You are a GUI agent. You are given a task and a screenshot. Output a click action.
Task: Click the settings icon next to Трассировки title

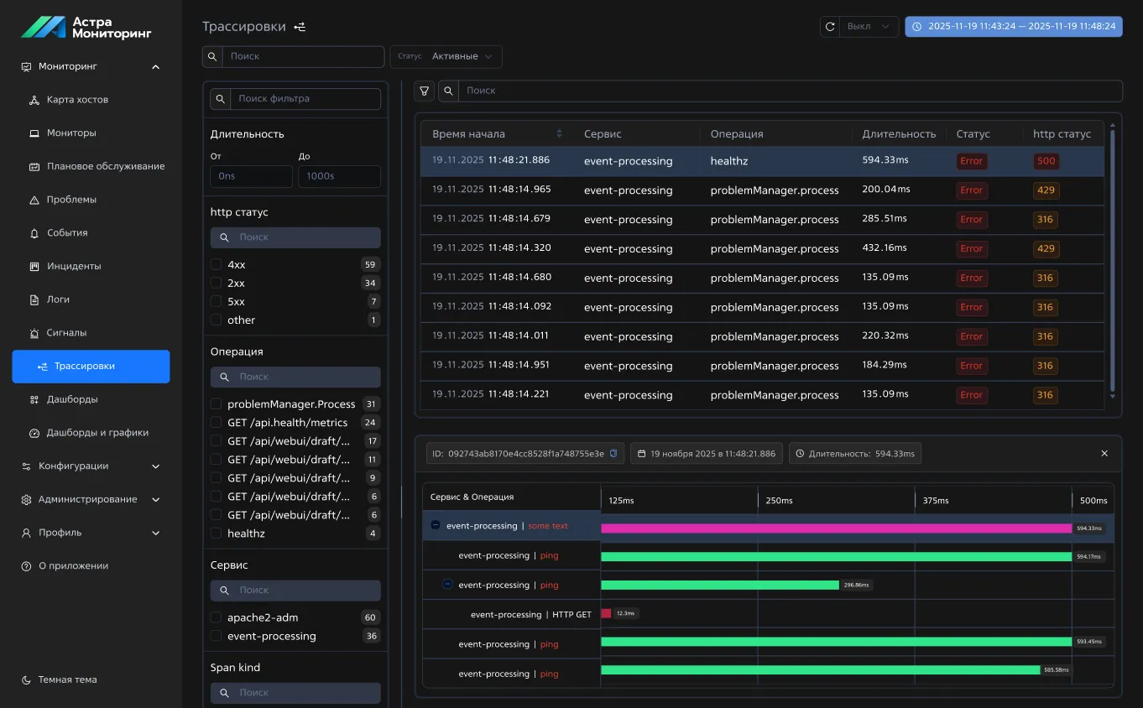[300, 27]
